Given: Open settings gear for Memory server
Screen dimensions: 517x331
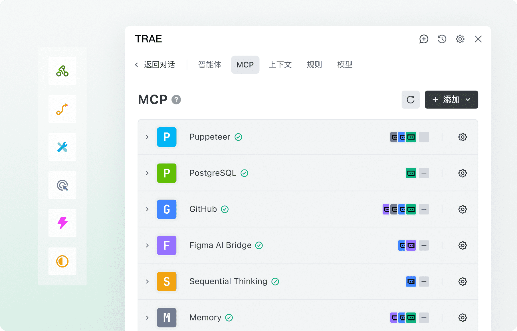Looking at the screenshot, I should [463, 318].
